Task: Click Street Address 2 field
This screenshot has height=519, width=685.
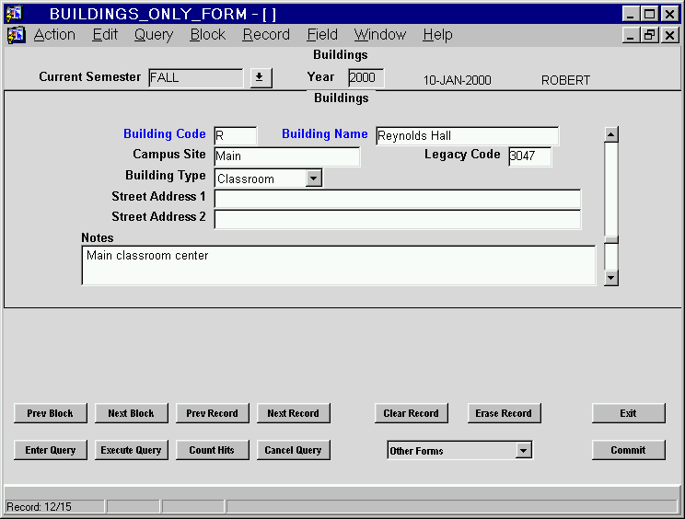Action: coord(398,219)
